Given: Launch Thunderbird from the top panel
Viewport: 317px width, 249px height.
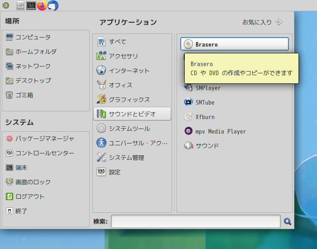Looking at the screenshot, I should 53,5.
